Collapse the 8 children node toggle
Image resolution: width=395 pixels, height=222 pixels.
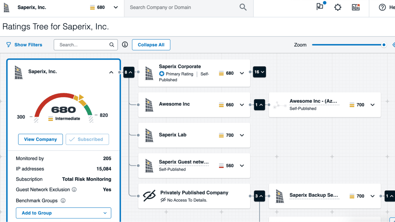coord(129,72)
